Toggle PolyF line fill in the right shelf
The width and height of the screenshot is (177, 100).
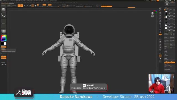160,50
